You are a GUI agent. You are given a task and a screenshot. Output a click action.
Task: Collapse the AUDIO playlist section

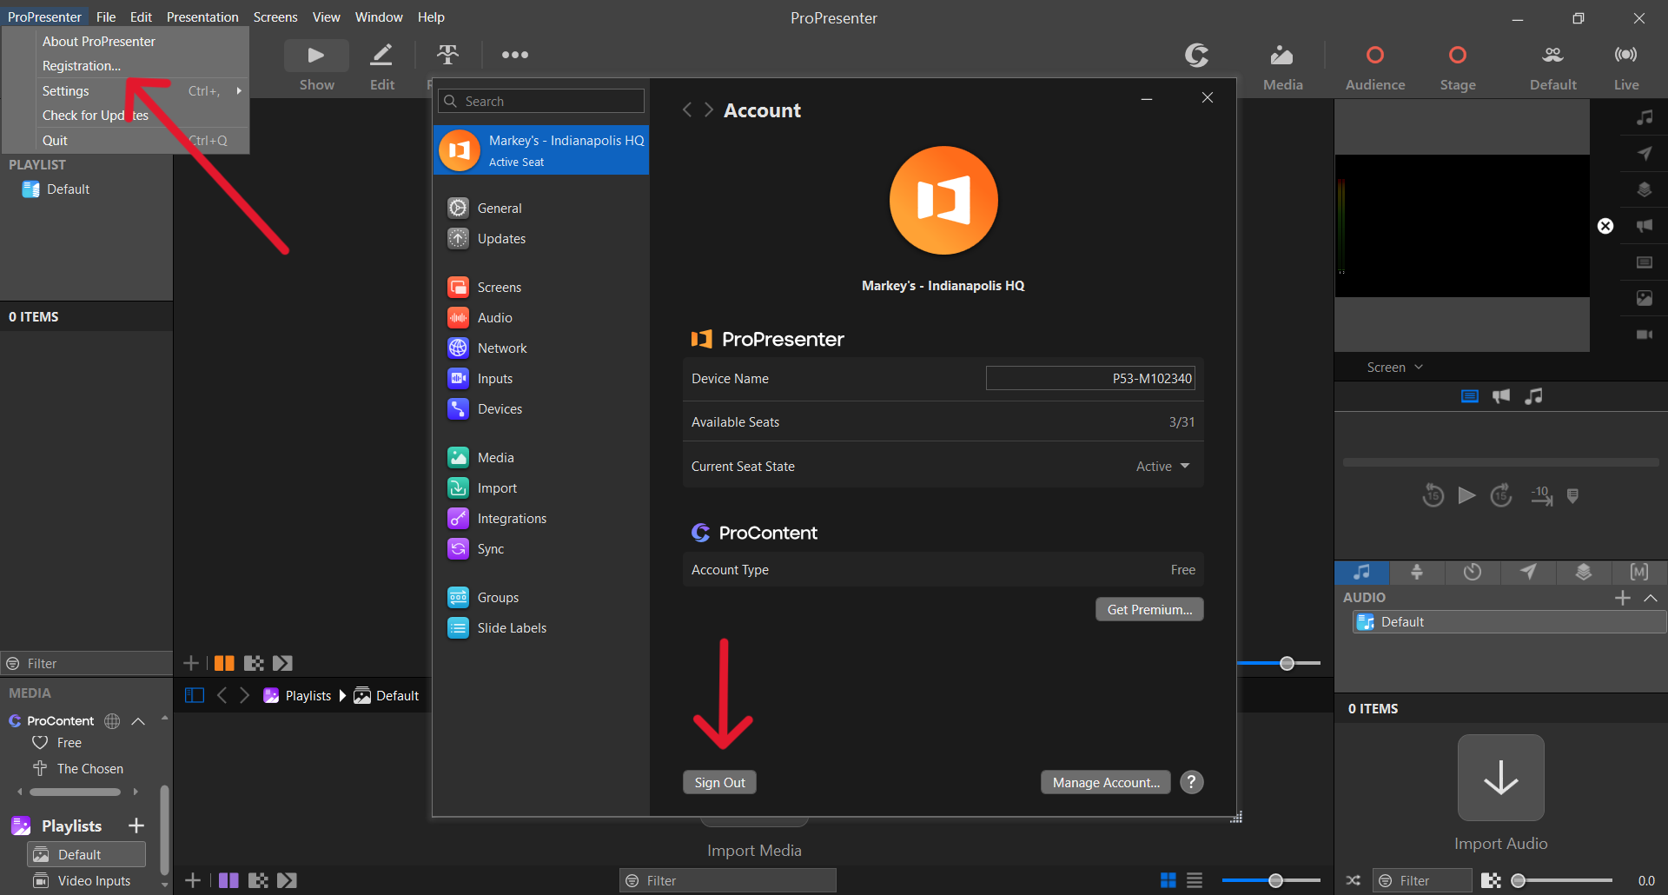click(x=1651, y=598)
